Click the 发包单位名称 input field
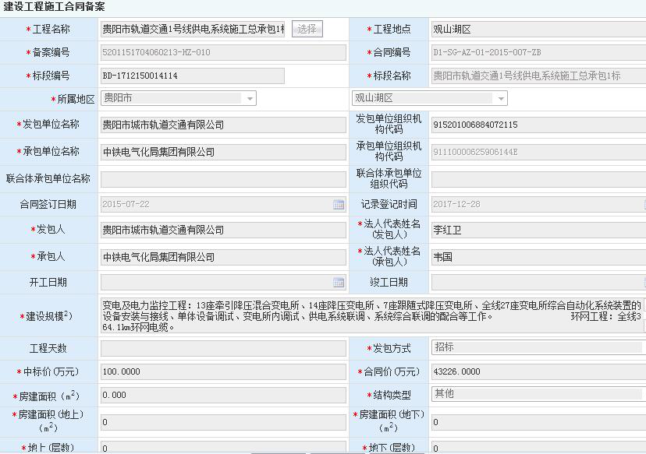Image resolution: width=646 pixels, height=454 pixels. pos(222,125)
